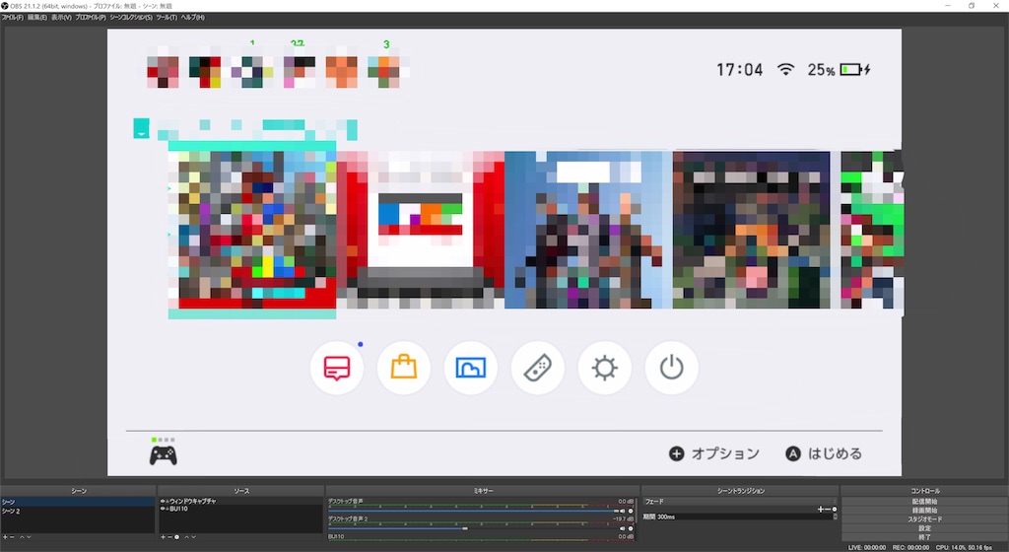
Task: Mute デスクトップ音声 2 speaker icon
Action: 623,529
